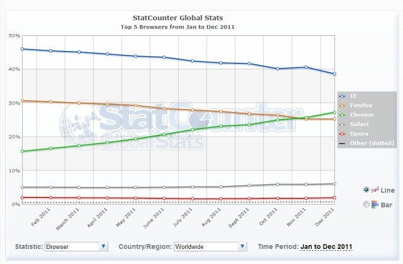The width and height of the screenshot is (403, 264).
Task: Click the Firefox legend marker icon
Action: (x=341, y=106)
